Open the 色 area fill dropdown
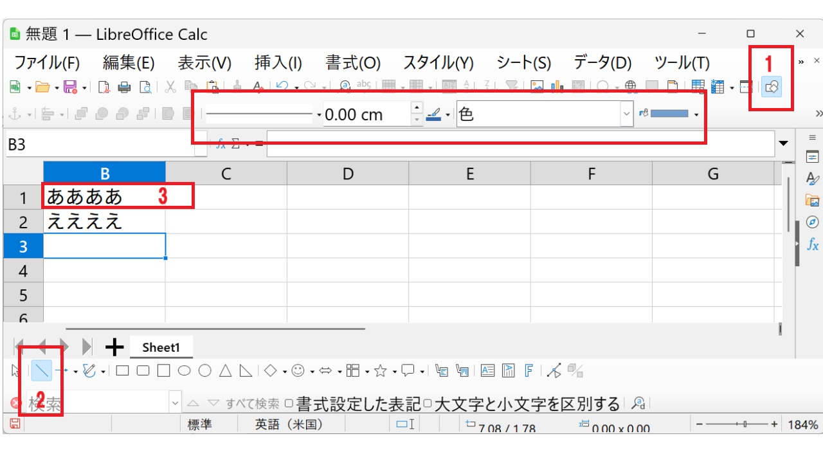 pos(627,114)
